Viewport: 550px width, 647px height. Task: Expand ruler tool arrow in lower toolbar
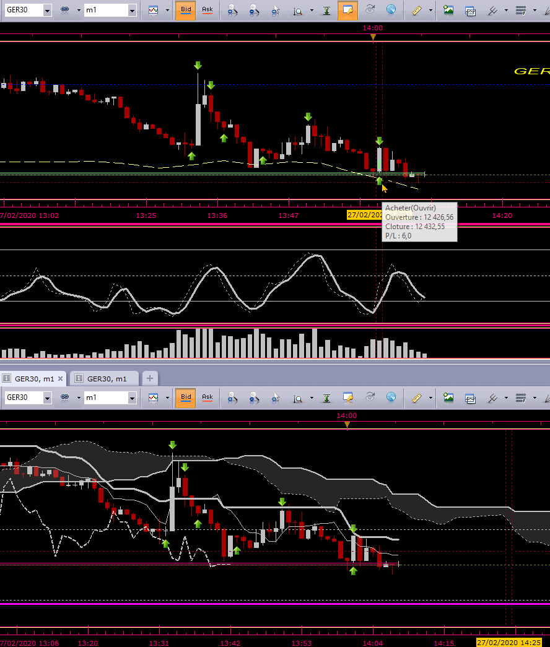coord(430,397)
